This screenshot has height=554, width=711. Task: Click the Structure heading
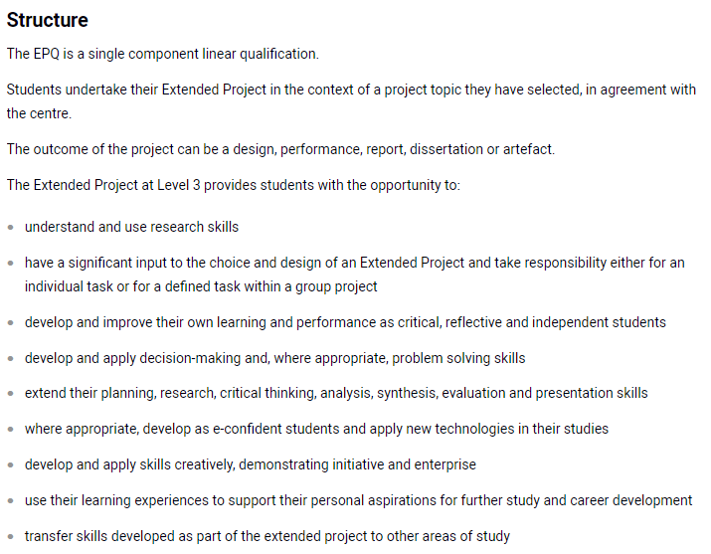[47, 20]
